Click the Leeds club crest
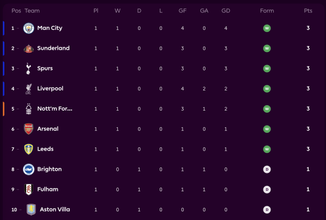The width and height of the screenshot is (326, 220). [28, 149]
